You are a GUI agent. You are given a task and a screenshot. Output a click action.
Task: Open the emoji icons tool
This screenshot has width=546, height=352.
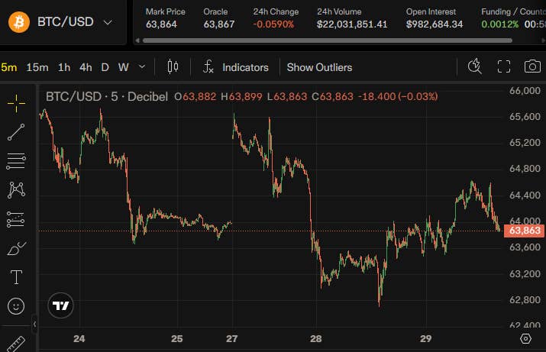coord(16,306)
